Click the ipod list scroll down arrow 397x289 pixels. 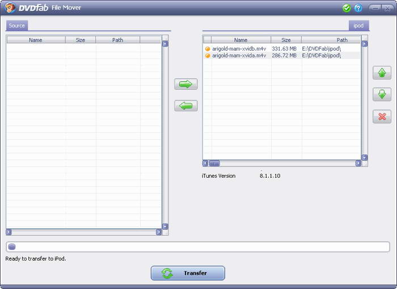[x=365, y=157]
